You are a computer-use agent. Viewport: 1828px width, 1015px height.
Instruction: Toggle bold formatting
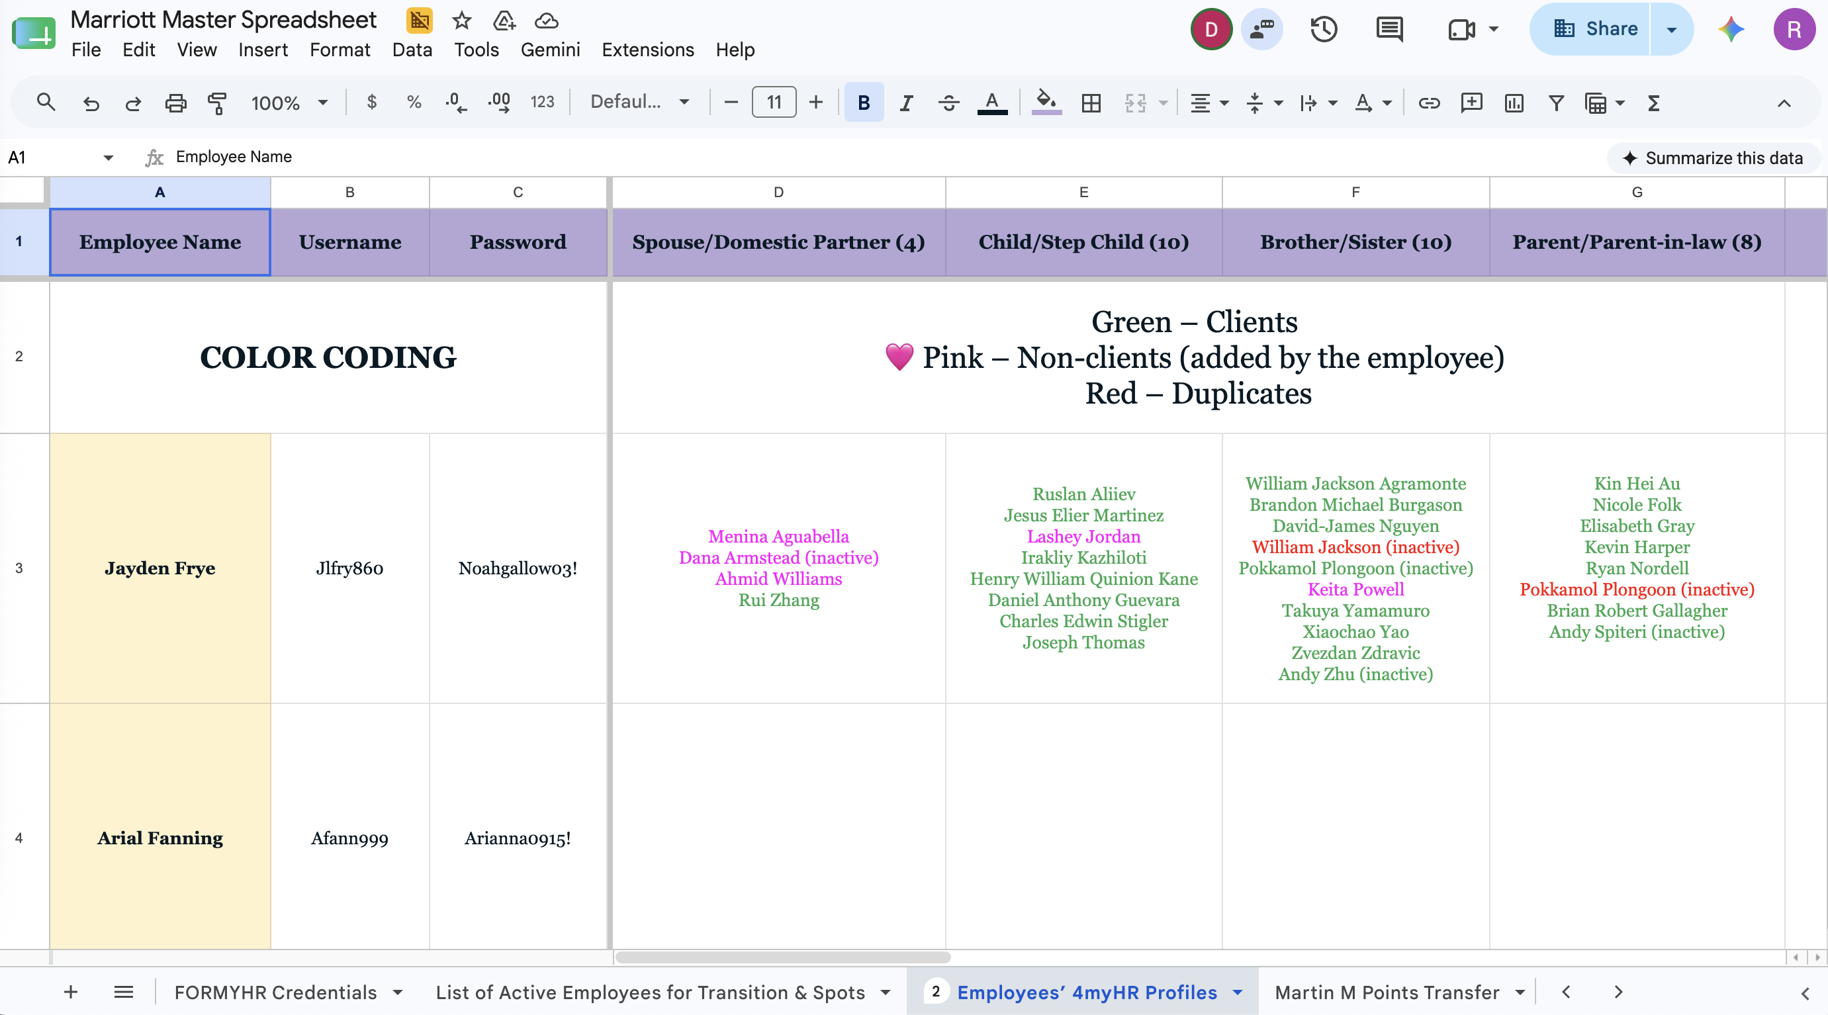(x=864, y=103)
